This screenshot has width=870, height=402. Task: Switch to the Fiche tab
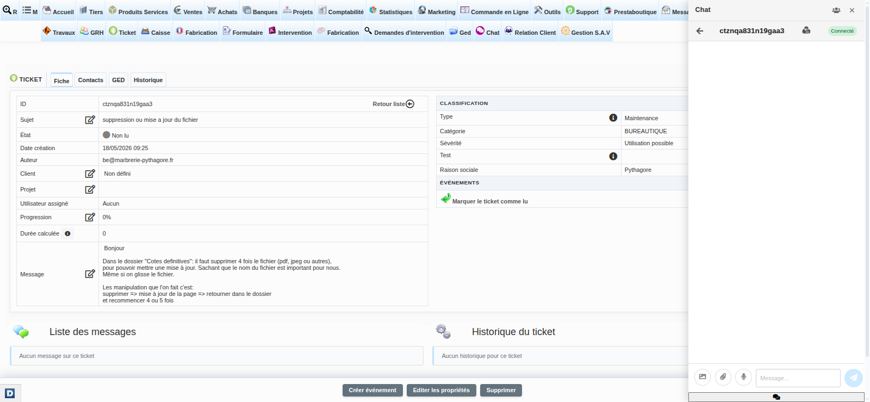click(x=61, y=81)
